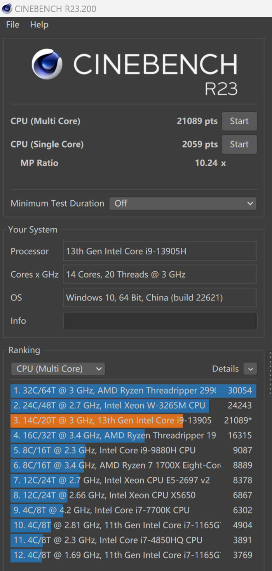272x571 pixels.
Task: Click the MP Ratio value 10.24 x
Action: (x=210, y=163)
